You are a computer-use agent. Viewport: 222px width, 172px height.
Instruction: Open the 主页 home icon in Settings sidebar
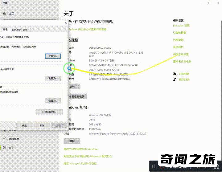5,14
